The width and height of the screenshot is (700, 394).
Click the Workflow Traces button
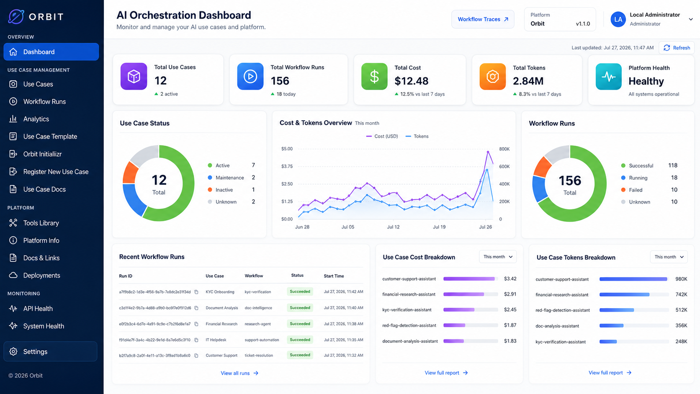pos(483,19)
